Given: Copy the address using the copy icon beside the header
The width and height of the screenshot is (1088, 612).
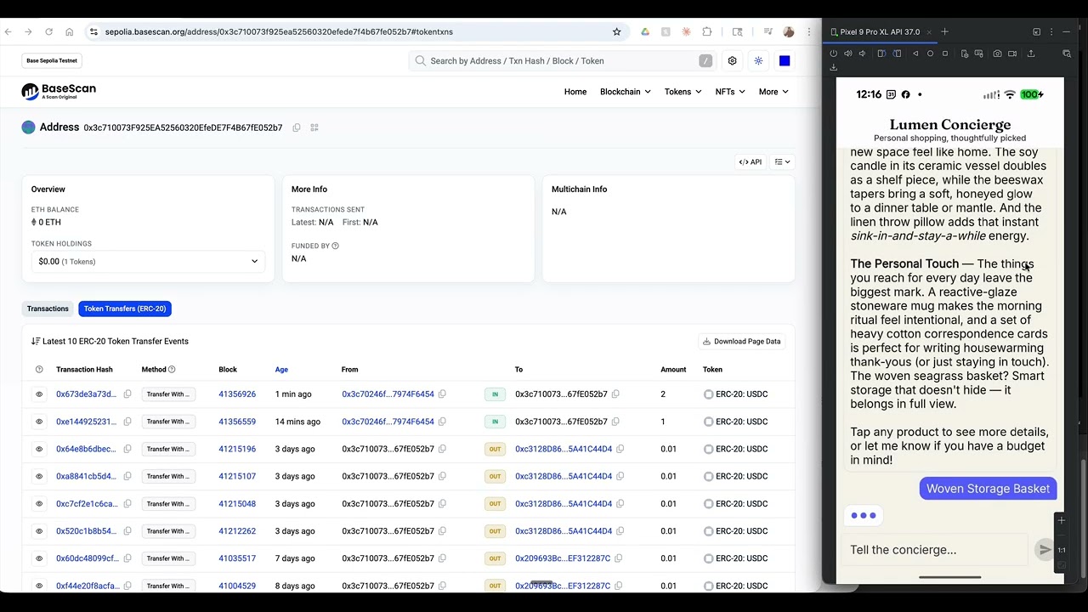Looking at the screenshot, I should [297, 127].
